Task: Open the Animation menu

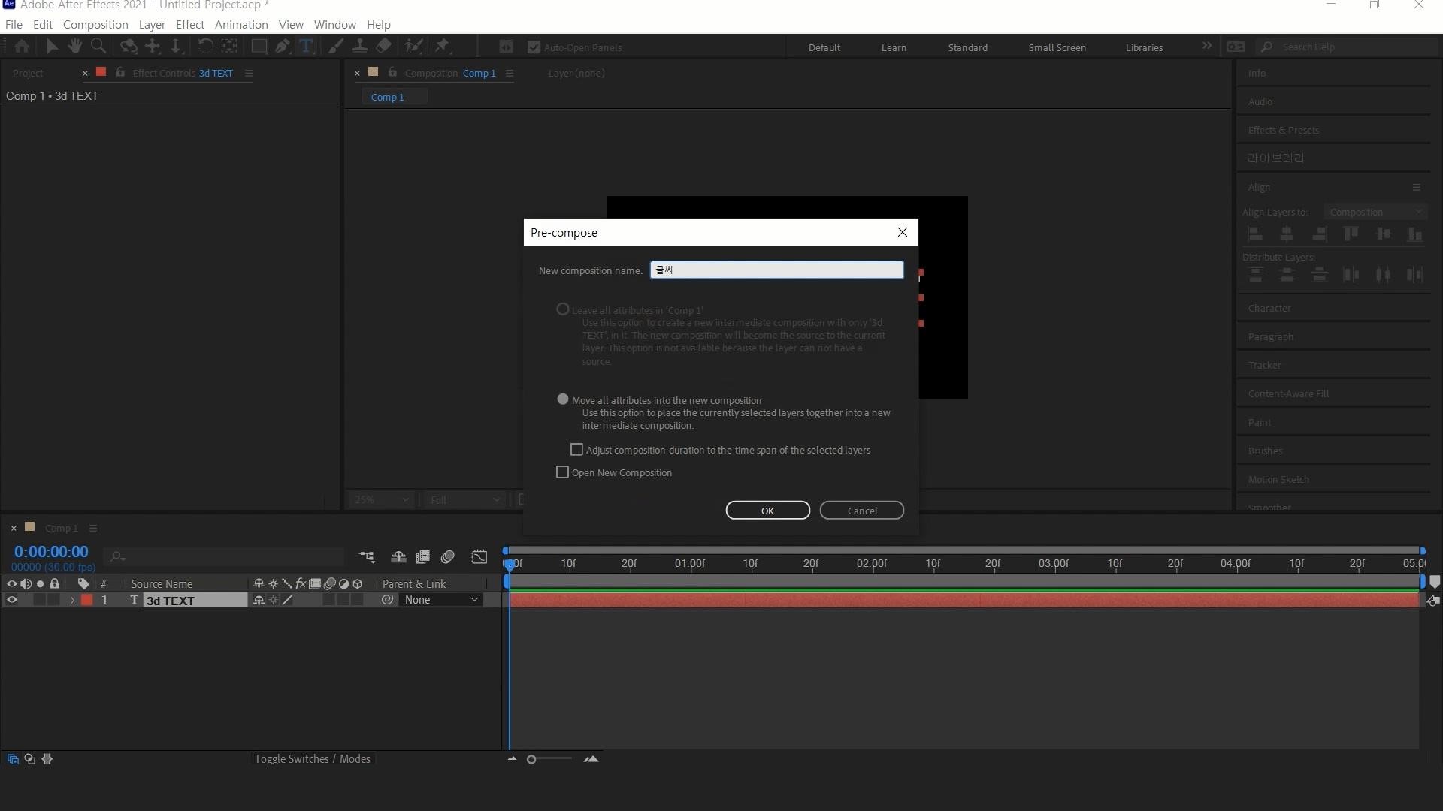Action: (x=240, y=24)
